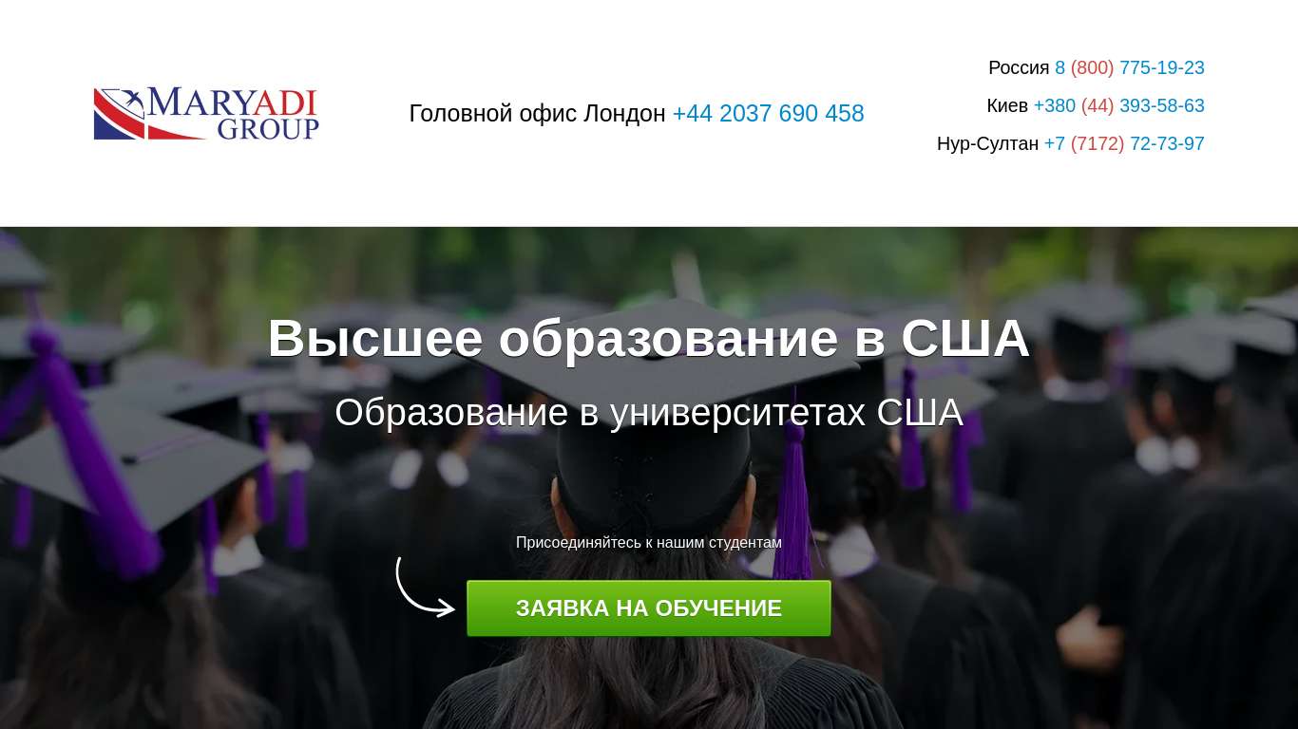
Task: Click the Нур-Султан label in the header
Action: tap(987, 143)
